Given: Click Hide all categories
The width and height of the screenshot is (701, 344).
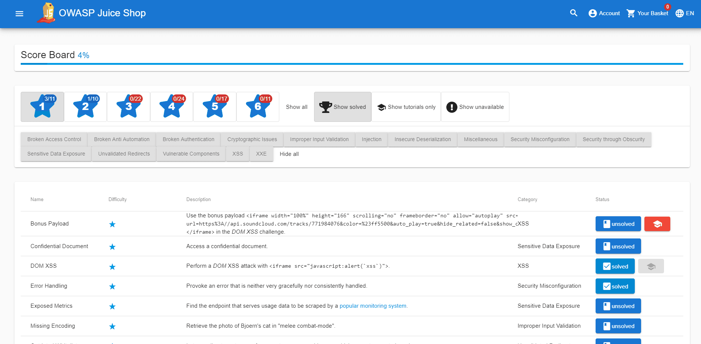Looking at the screenshot, I should (x=289, y=154).
